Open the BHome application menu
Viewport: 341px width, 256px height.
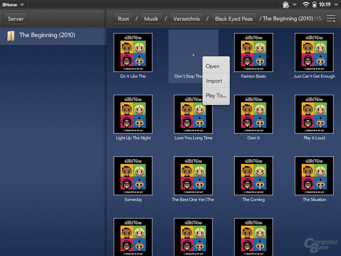[13, 5]
